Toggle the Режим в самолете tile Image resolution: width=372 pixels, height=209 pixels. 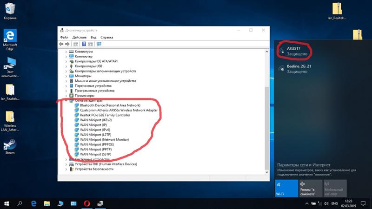(x=311, y=188)
